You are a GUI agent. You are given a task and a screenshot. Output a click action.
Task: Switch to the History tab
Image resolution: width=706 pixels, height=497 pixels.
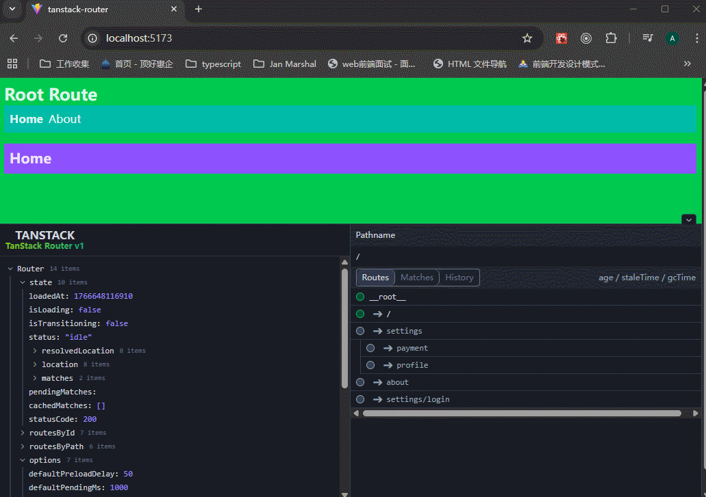pyautogui.click(x=459, y=278)
